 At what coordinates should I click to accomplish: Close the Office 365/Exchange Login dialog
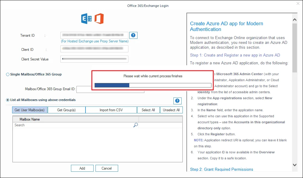[x=298, y=4]
